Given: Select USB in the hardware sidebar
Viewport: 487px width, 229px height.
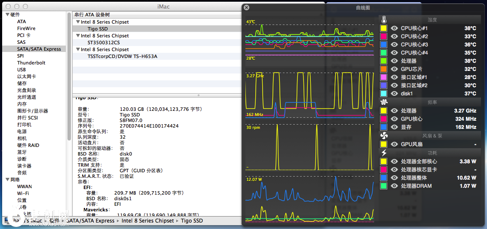Looking at the screenshot, I should (x=21, y=70).
